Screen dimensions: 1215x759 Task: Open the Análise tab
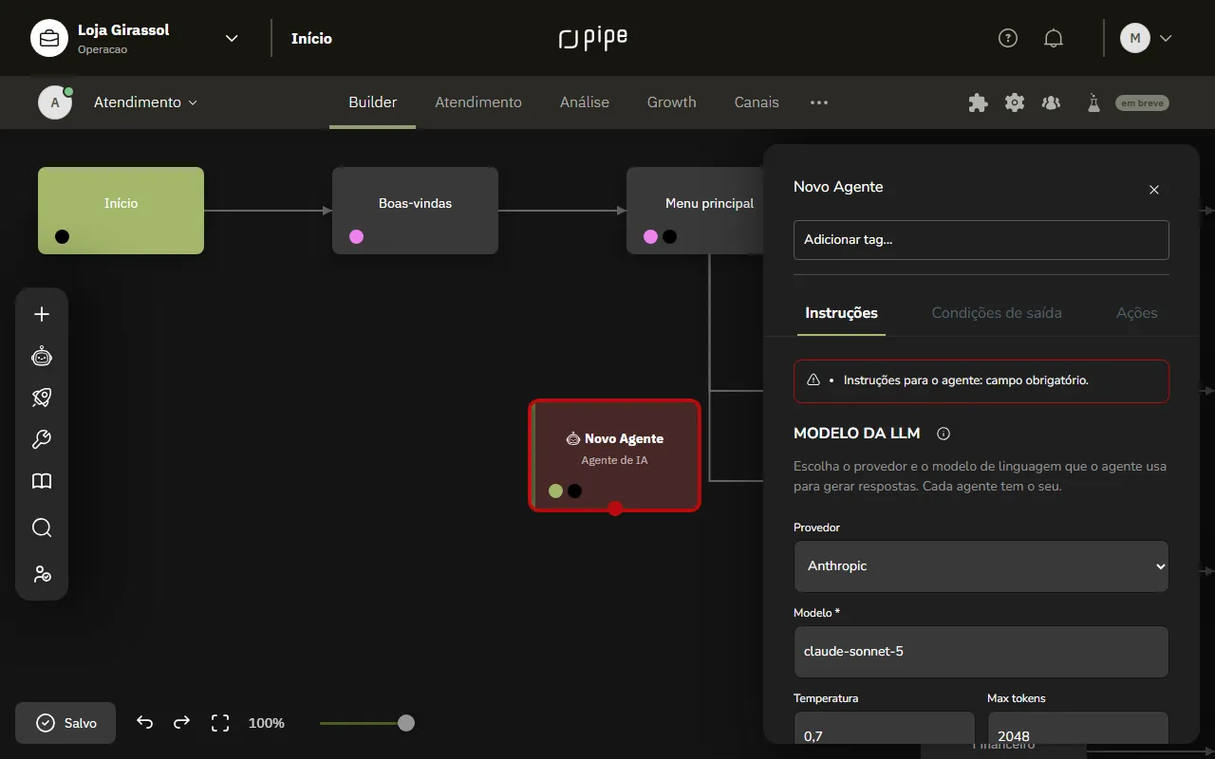(585, 102)
